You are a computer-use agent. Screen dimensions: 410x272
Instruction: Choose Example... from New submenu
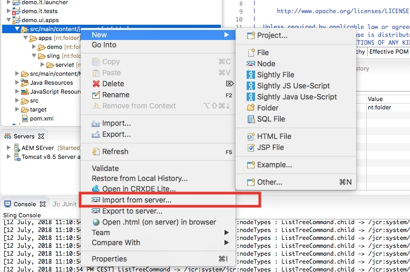pos(296,165)
